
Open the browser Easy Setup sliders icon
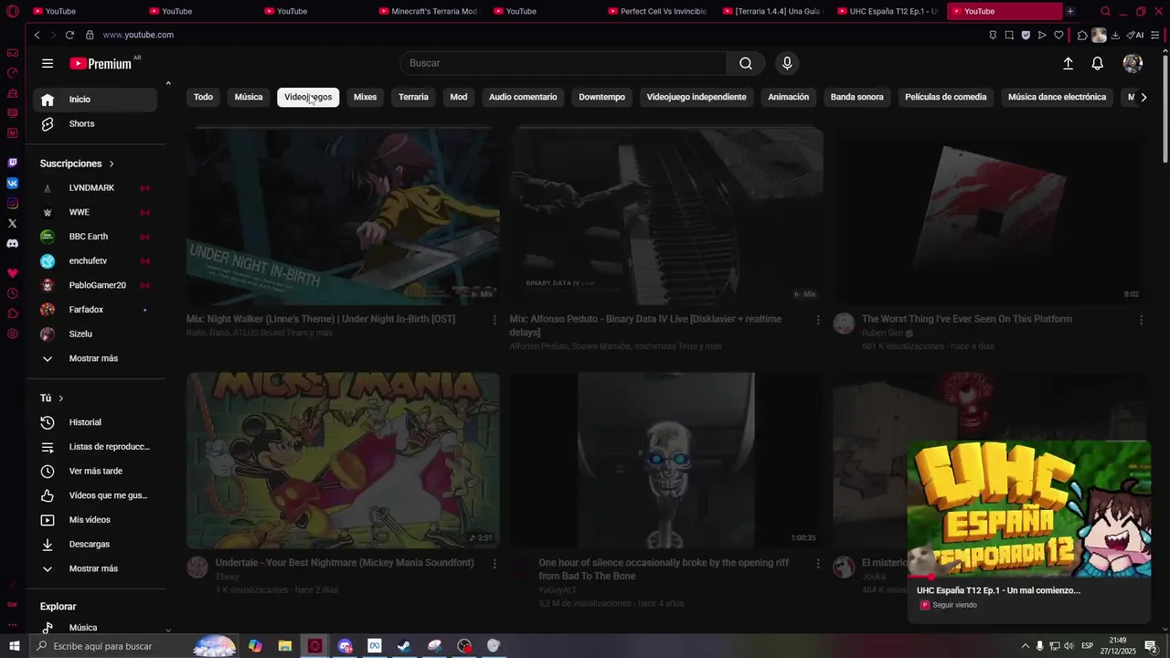tap(1155, 35)
